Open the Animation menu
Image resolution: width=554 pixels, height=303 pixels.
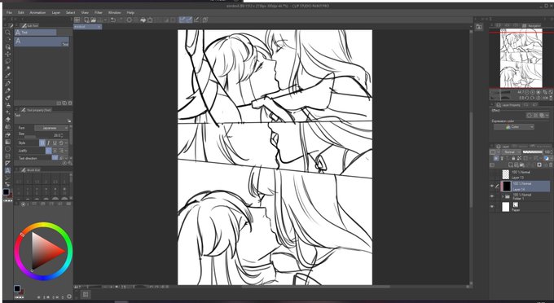coord(37,12)
